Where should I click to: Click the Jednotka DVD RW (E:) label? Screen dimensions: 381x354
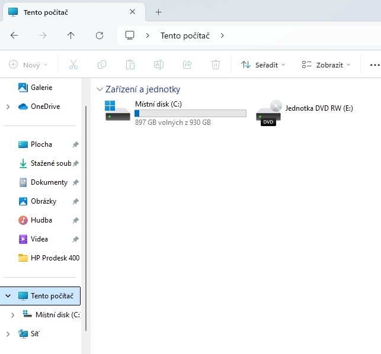319,108
